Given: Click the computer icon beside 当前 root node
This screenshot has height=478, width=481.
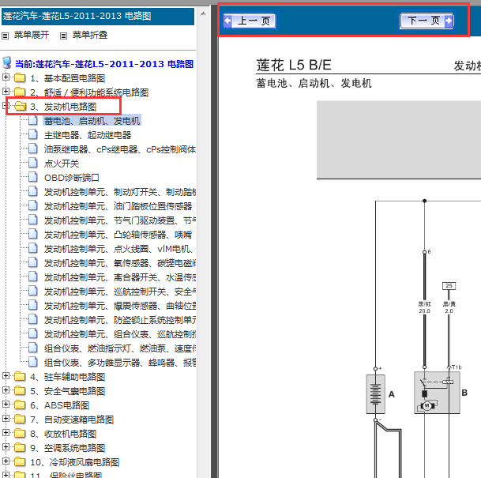Looking at the screenshot, I should point(7,62).
